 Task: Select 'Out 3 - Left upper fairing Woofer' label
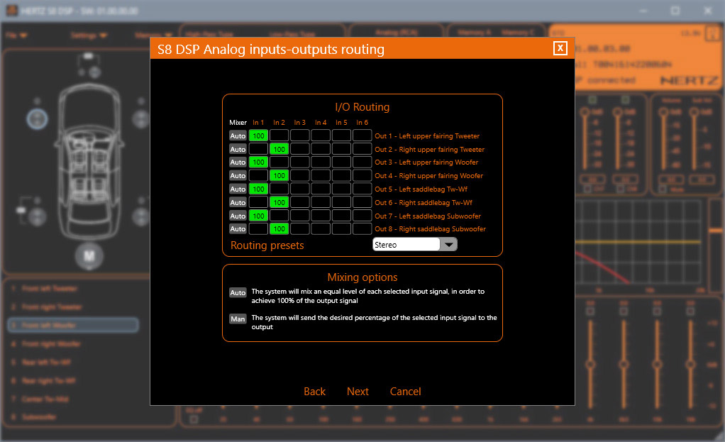tap(426, 162)
